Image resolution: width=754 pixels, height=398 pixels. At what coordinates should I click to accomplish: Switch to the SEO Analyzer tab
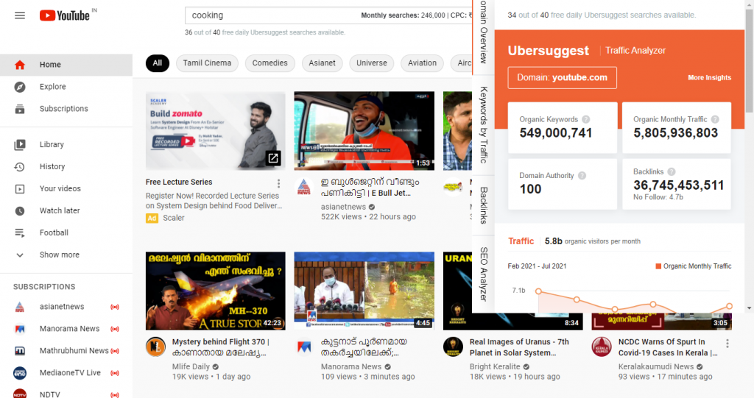(484, 274)
